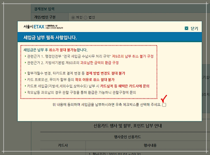This screenshot has height=155, width=210.
Task: Click the heading 신용카드 행사 및 할부, 포인트 납부 안내
Action: [128, 126]
